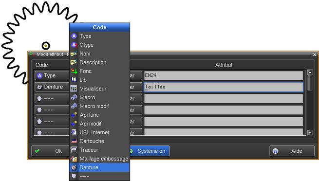Click the Denture gear icon in menu
The height and width of the screenshot is (181, 319).
(74, 167)
